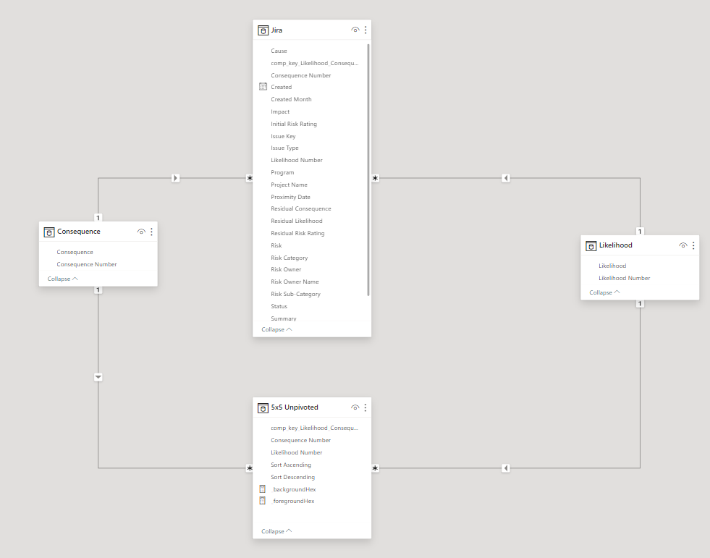Image resolution: width=710 pixels, height=558 pixels.
Task: Select the Initial Risk Rating field
Action: (x=294, y=124)
